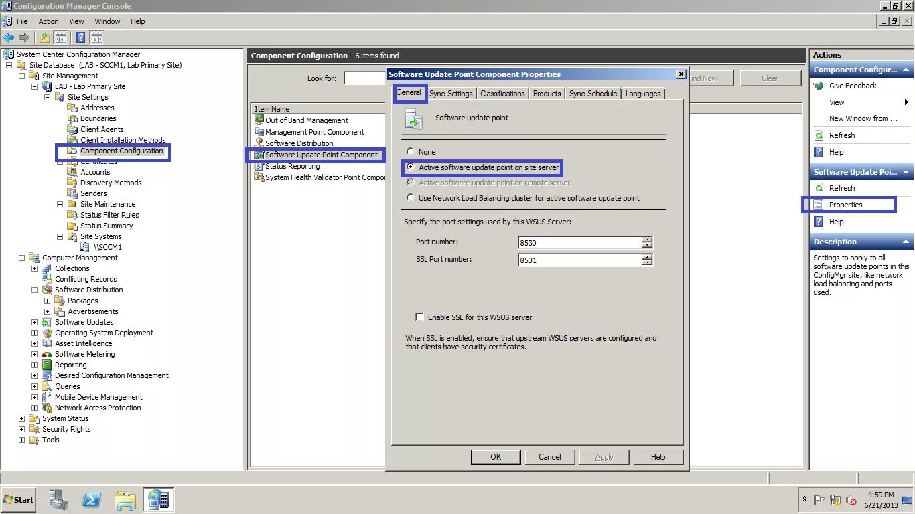Click the Status Reporting item icon
The width and height of the screenshot is (915, 514).
pyautogui.click(x=259, y=166)
